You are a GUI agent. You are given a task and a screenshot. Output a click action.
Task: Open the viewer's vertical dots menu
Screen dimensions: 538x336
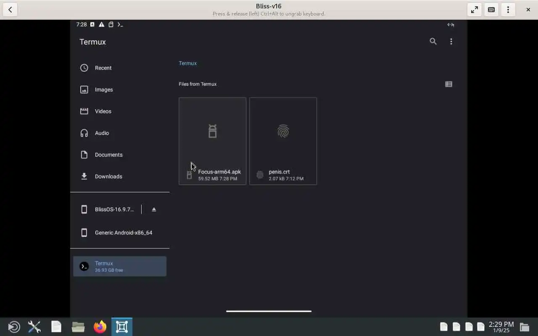(508, 10)
